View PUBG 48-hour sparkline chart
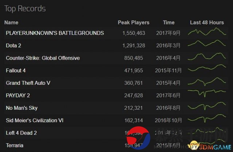233x152 pixels. pos(207,33)
